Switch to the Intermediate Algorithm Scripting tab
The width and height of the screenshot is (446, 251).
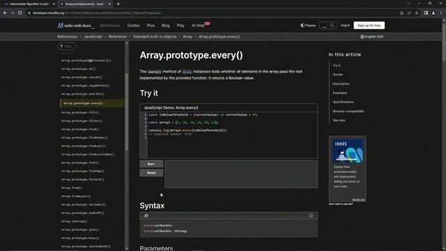29,4
